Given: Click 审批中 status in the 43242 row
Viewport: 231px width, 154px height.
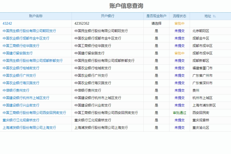Looking at the screenshot, I should pos(180,23).
